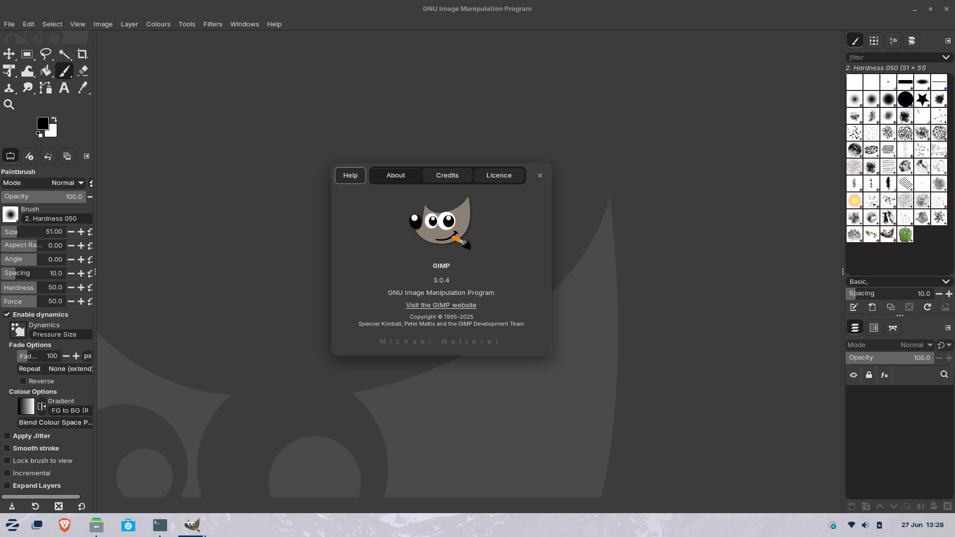Open the Images tab in toolbox dock

pos(67,156)
